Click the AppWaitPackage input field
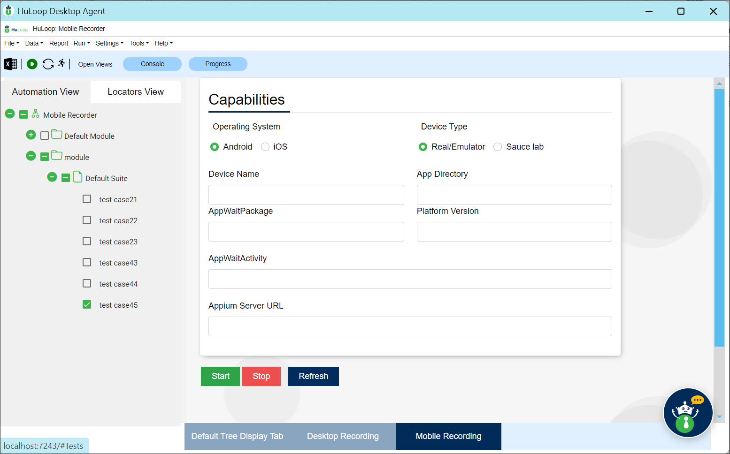This screenshot has width=730, height=454. pos(306,232)
